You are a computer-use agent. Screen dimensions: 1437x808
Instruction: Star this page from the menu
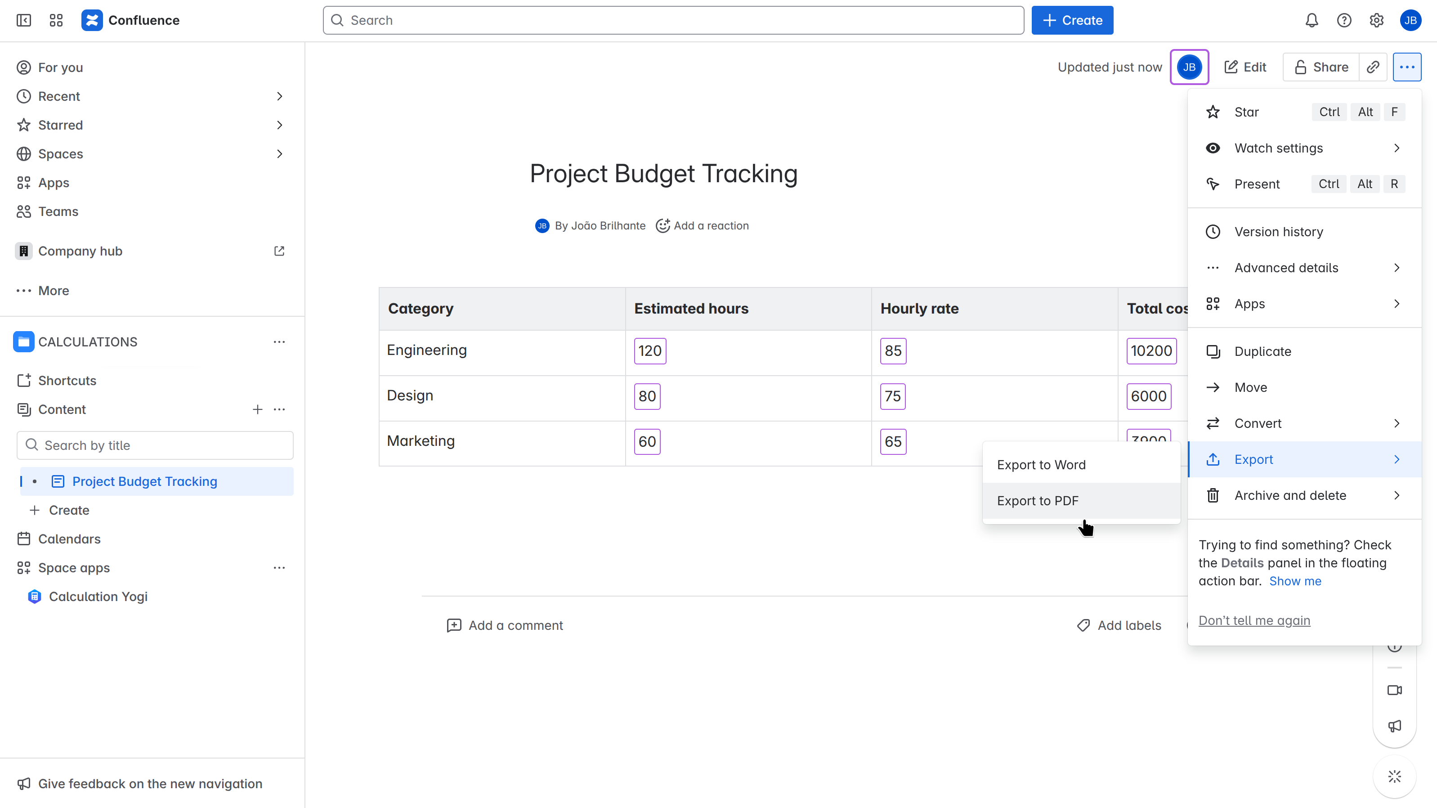click(1247, 112)
